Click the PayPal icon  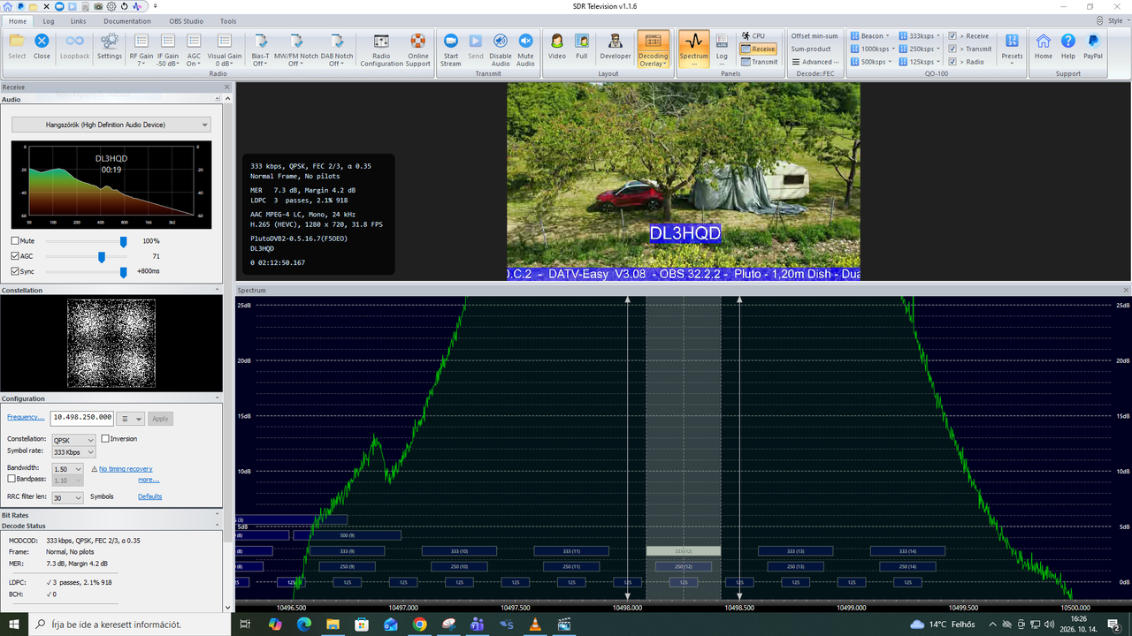(x=1093, y=46)
